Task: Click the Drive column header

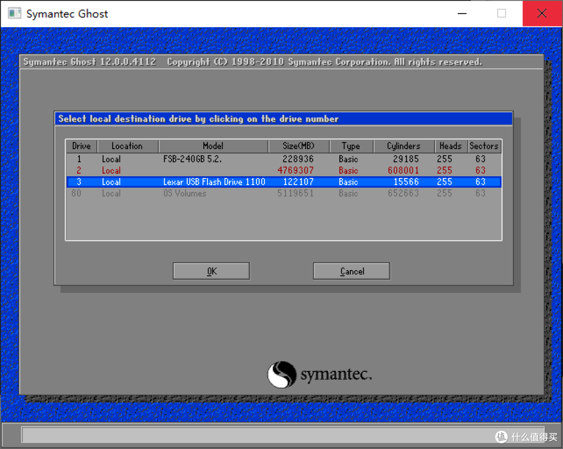Action: click(81, 146)
